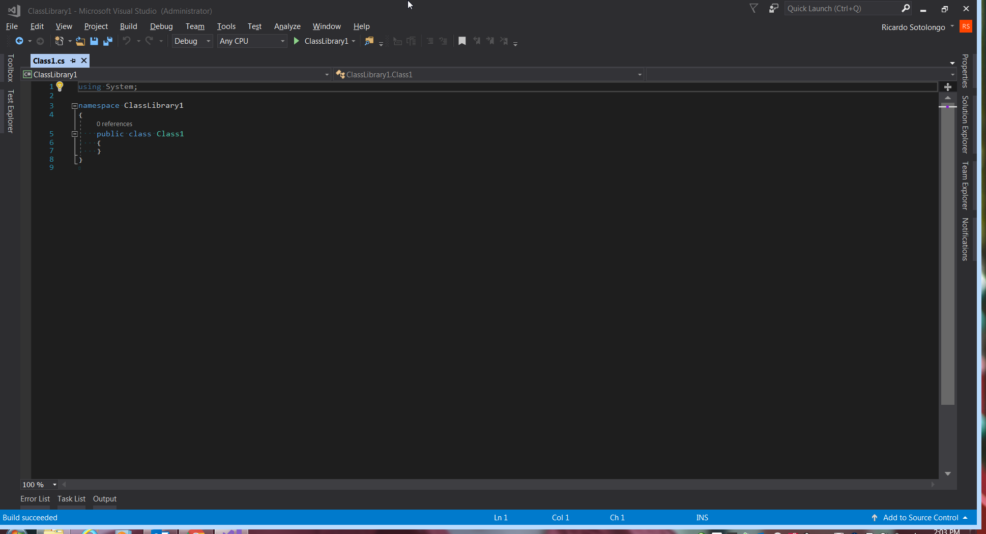The image size is (986, 534).
Task: Open the Output tab
Action: 105,499
